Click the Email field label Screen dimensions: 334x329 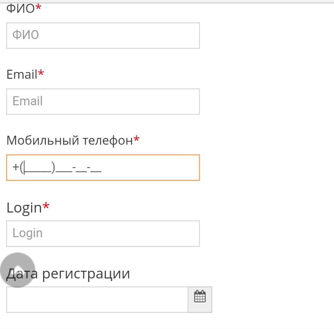[22, 75]
